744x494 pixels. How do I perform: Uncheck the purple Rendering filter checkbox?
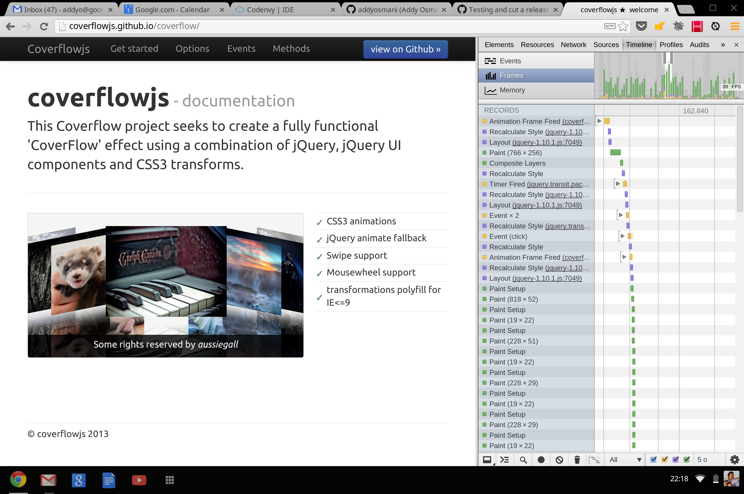(676, 460)
